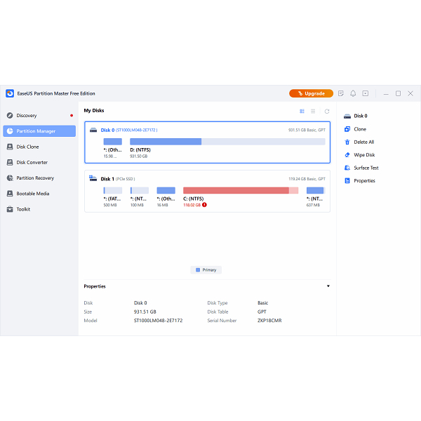Image resolution: width=421 pixels, height=421 pixels.
Task: Click the Properties document icon
Action: (347, 181)
